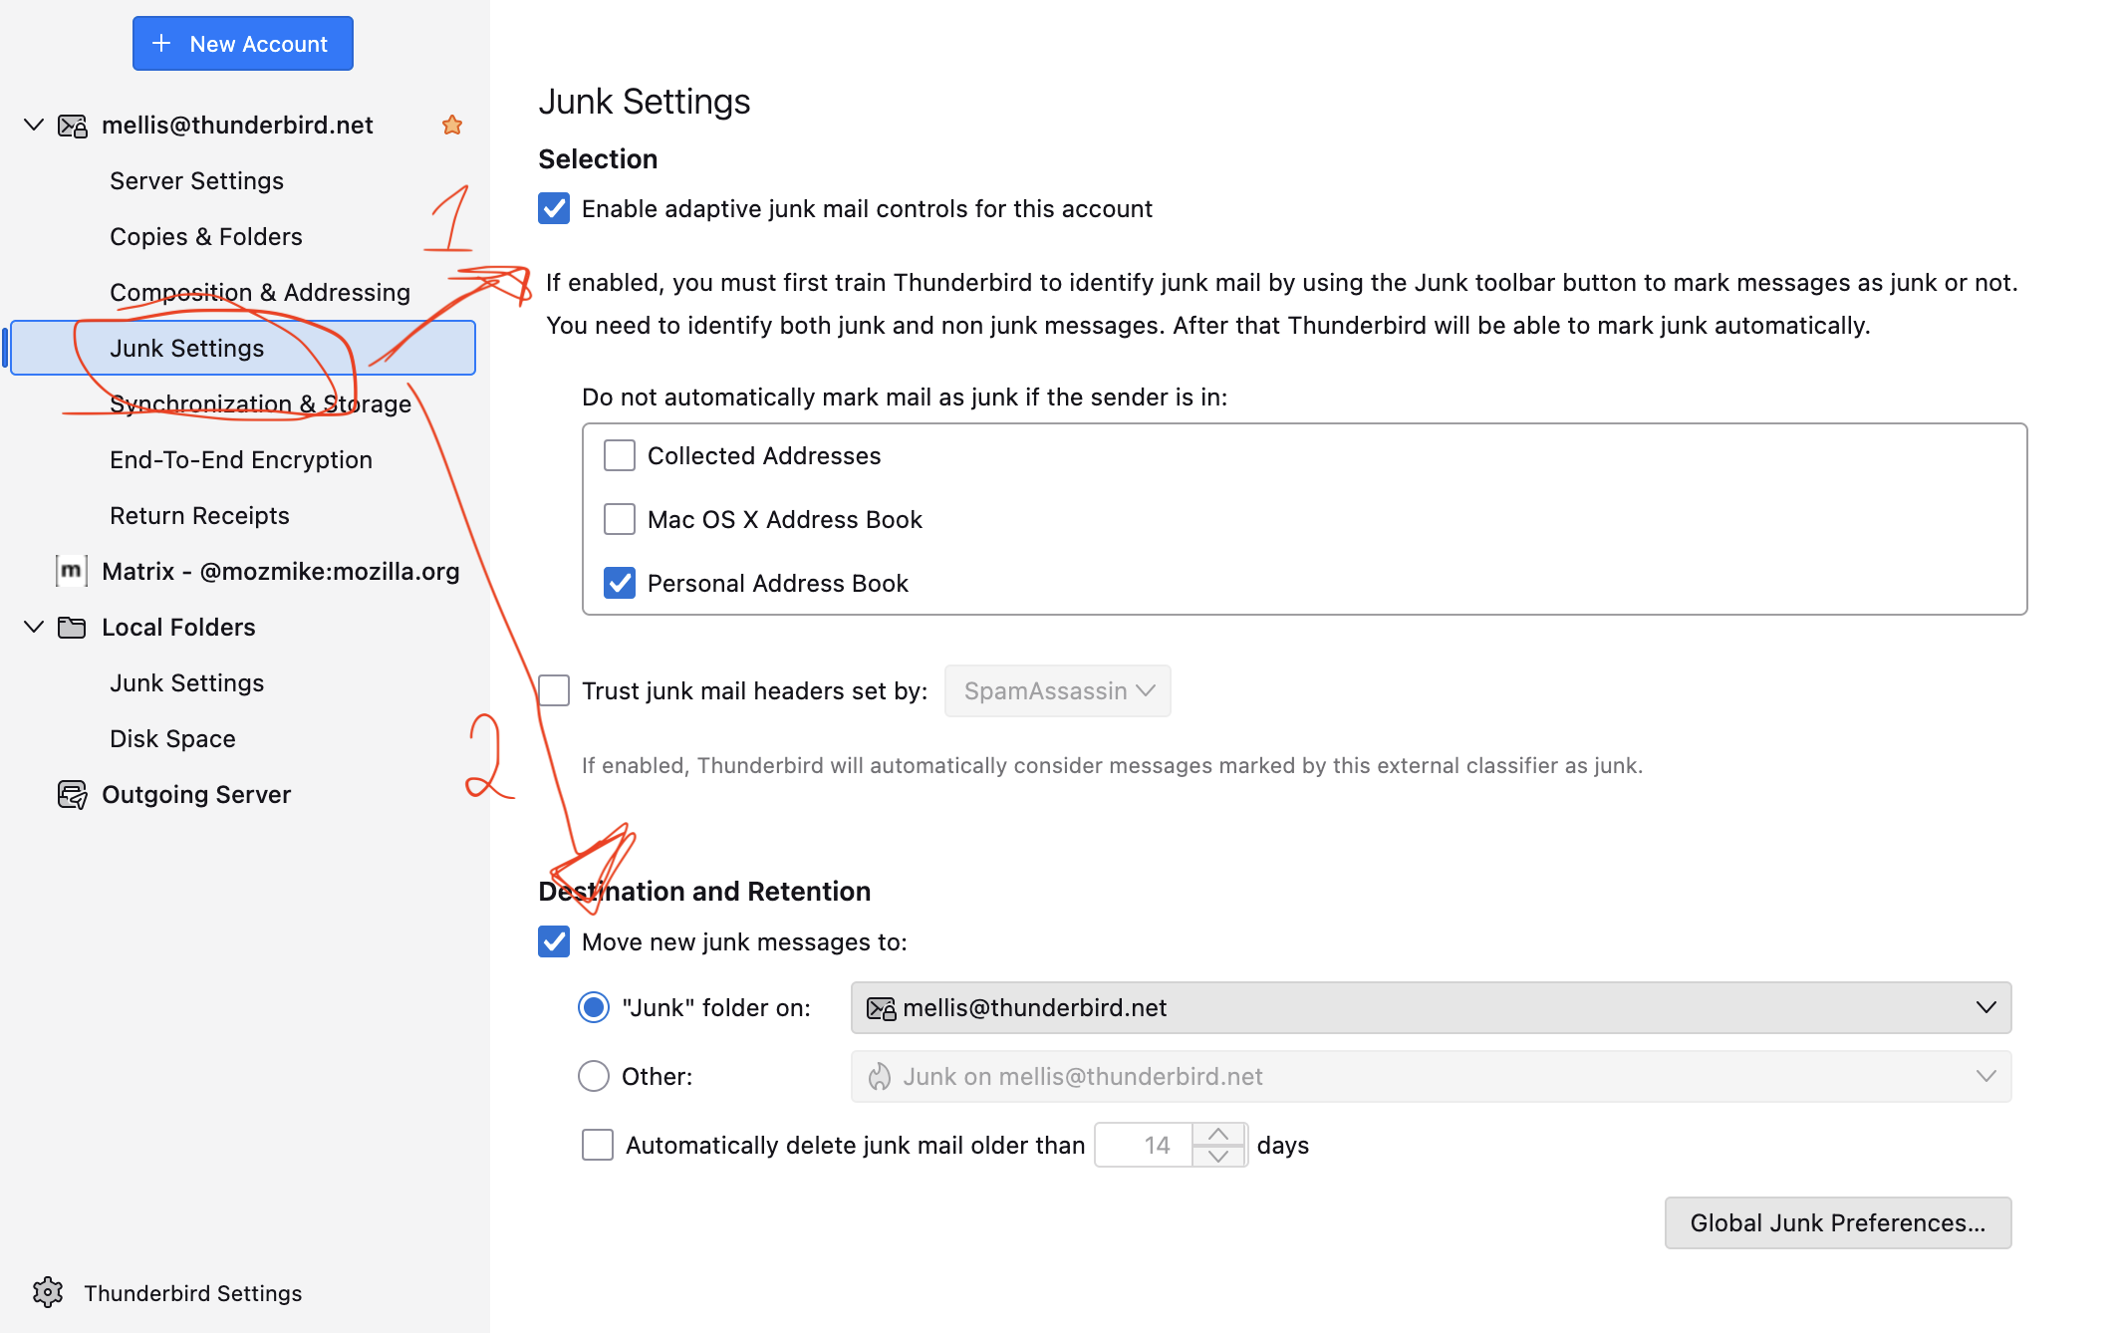Click the Outgoing Server icon

(72, 794)
